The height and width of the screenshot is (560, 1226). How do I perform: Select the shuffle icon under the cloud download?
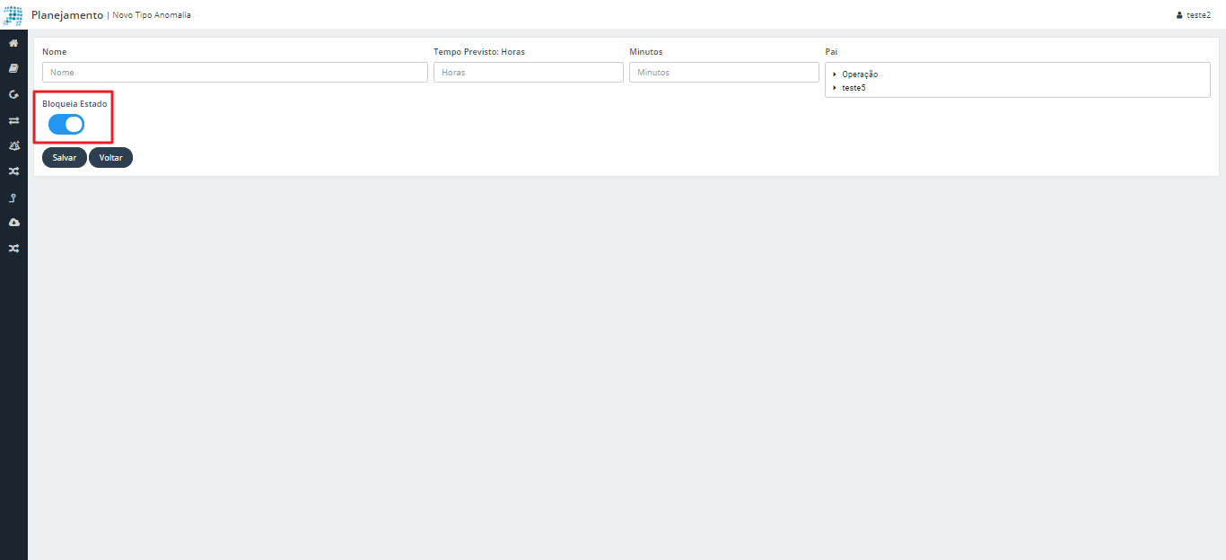coord(13,249)
